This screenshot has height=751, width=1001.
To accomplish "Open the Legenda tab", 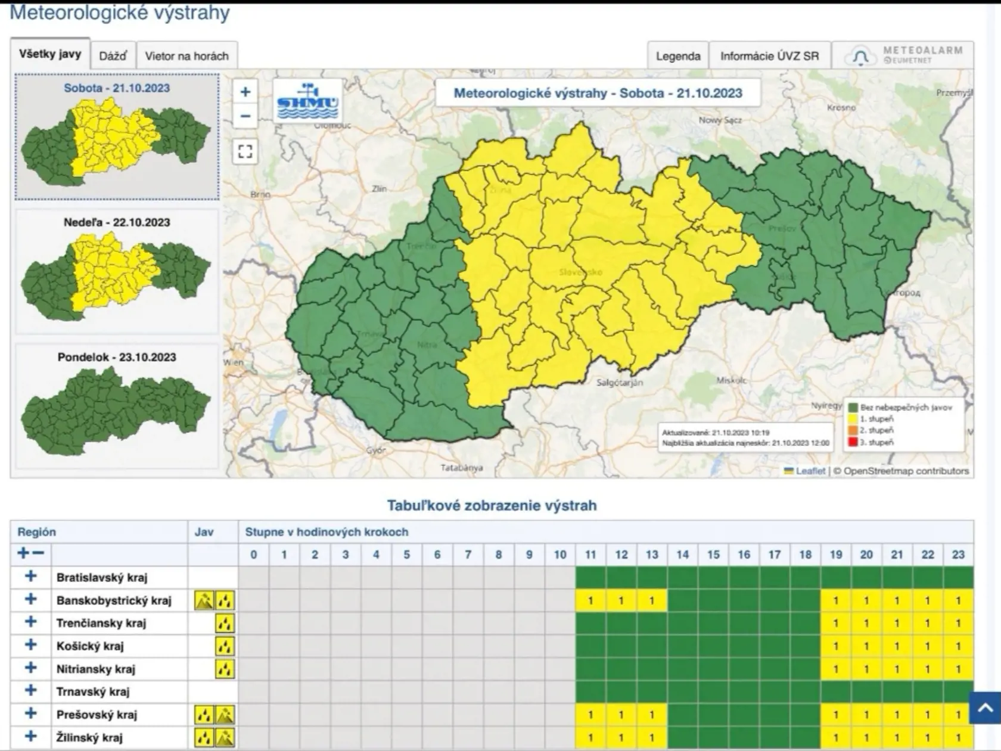I will coord(678,56).
